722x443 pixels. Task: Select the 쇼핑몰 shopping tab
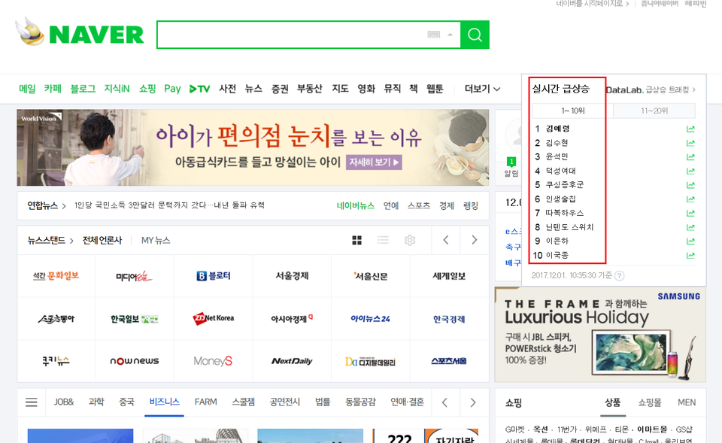coord(650,402)
